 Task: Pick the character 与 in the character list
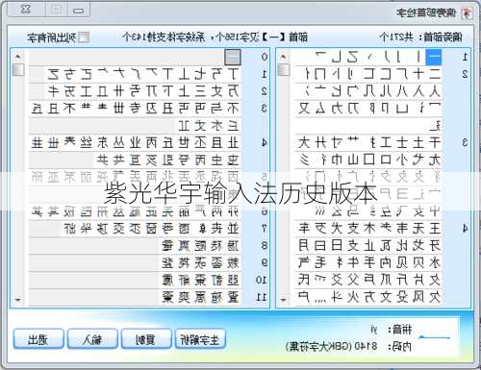216,109
